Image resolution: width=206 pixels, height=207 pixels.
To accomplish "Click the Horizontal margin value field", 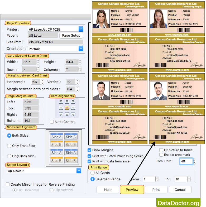I will (x=36, y=82).
